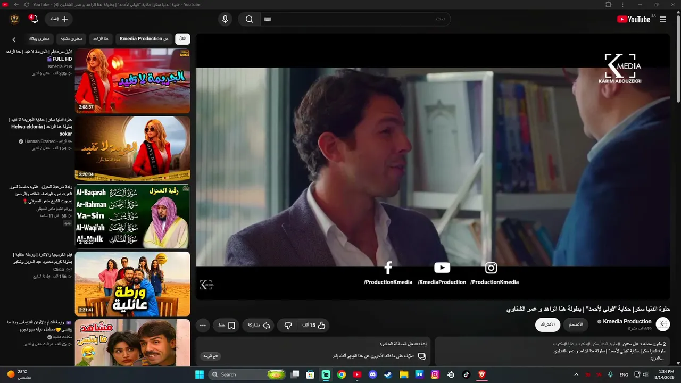
Task: Open Steam from the taskbar
Action: 388,374
